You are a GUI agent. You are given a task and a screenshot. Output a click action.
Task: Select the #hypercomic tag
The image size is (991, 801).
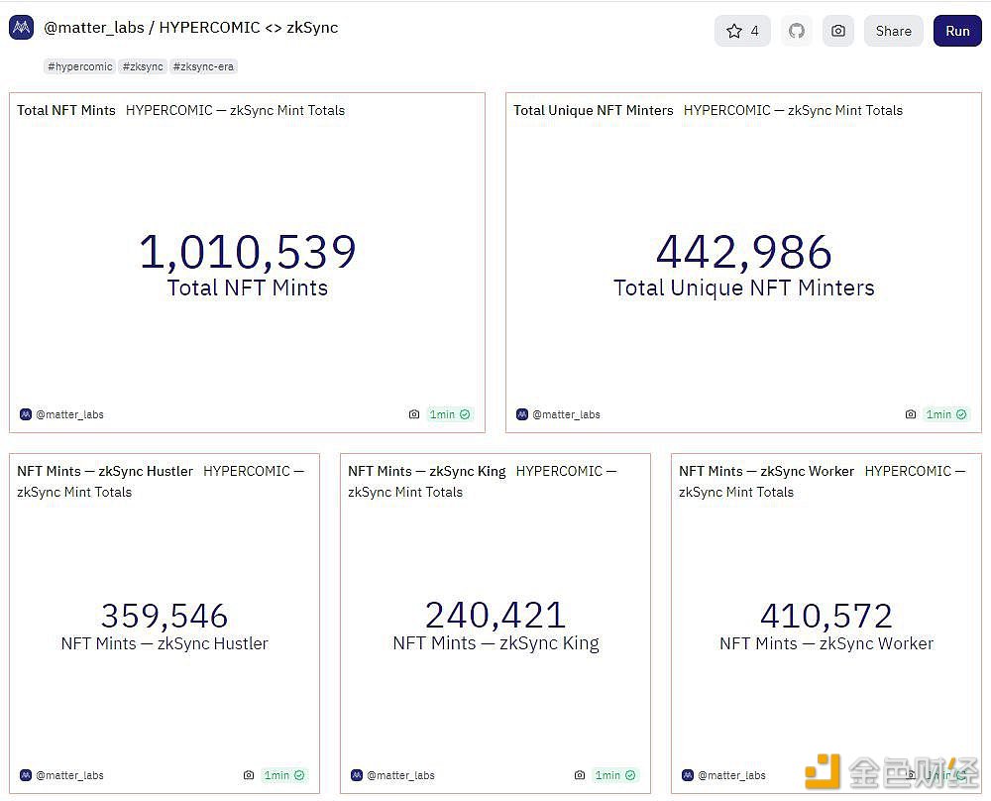click(x=80, y=66)
